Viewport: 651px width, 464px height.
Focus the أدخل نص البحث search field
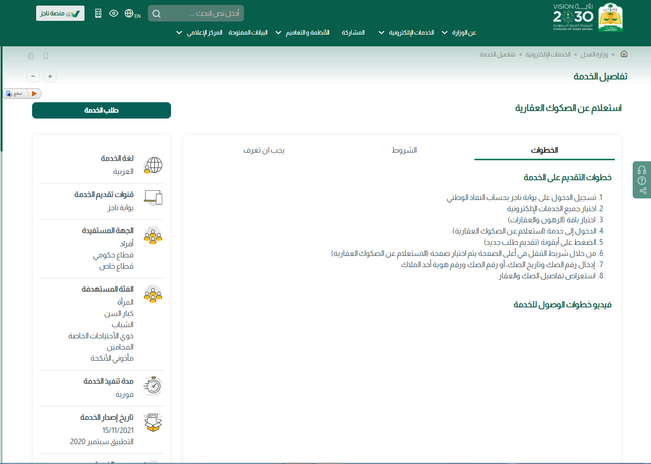click(x=196, y=13)
